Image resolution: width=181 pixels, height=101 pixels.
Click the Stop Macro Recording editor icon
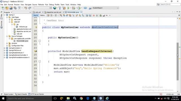(x=97, y=15)
